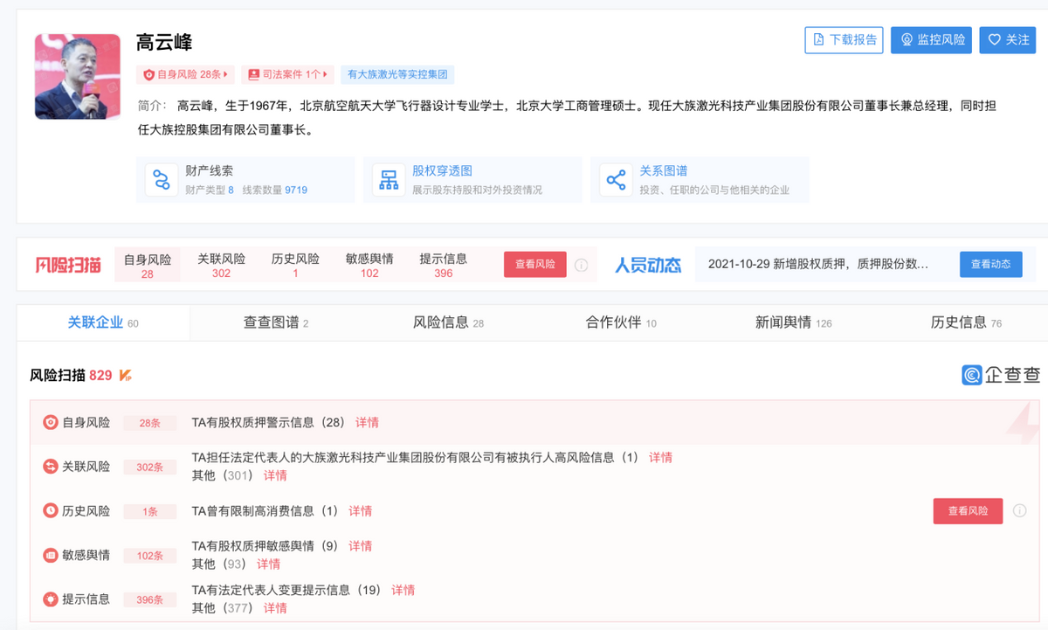Click the 查看动态 button
Screen dimensions: 1048x630
pyautogui.click(x=991, y=264)
